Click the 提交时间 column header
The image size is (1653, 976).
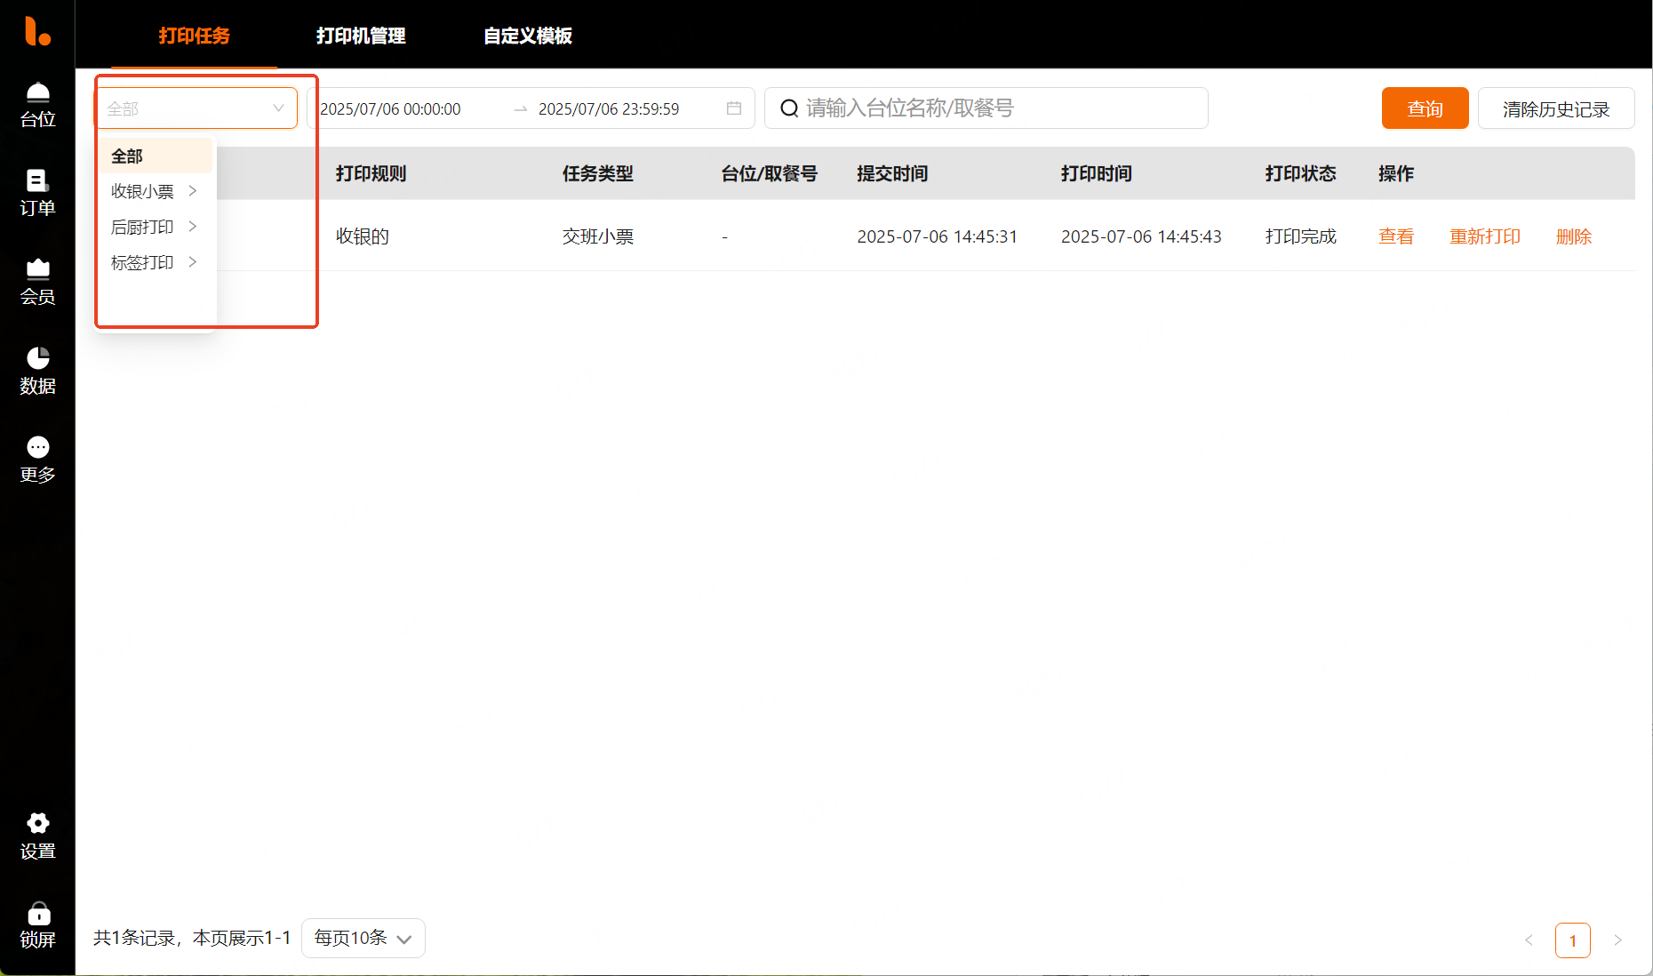[x=892, y=173]
